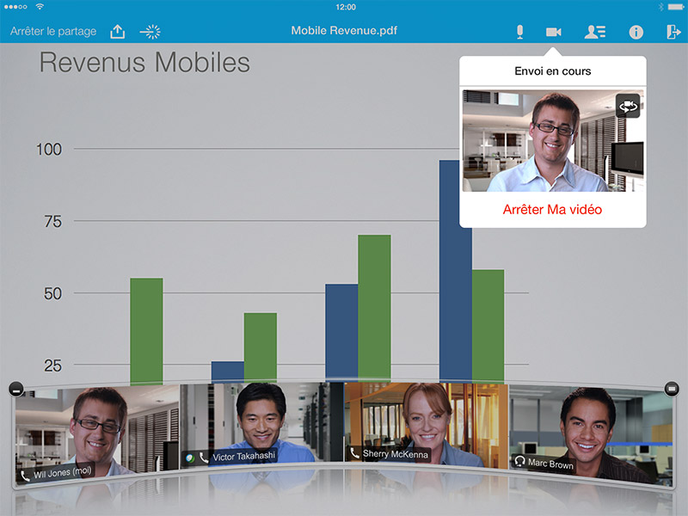Mute the microphone in the top bar
This screenshot has width=688, height=516.
[519, 32]
